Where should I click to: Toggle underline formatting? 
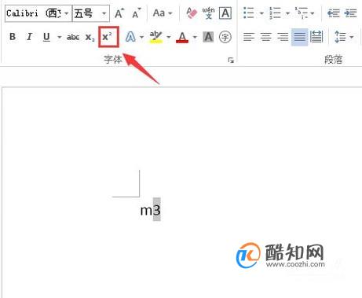point(46,37)
